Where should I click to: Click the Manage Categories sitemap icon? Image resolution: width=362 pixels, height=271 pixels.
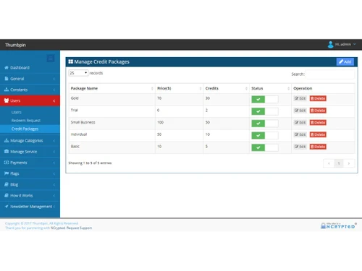coord(7,140)
